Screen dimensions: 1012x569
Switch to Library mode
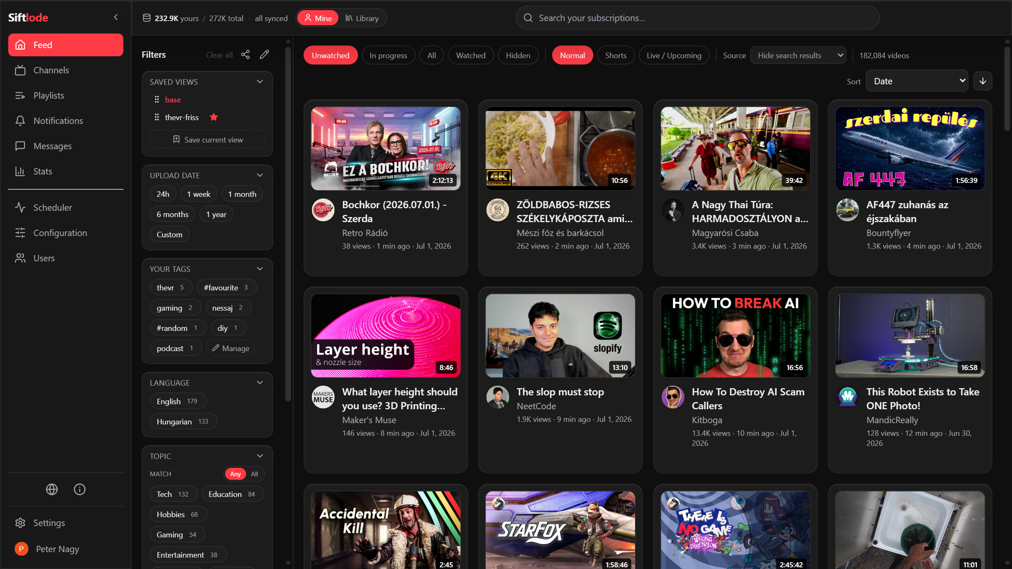pos(362,18)
